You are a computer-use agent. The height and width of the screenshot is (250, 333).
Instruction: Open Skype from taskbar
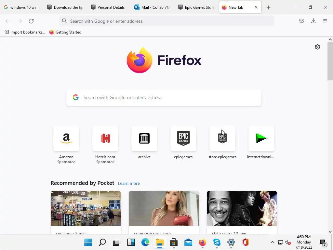pyautogui.click(x=217, y=242)
